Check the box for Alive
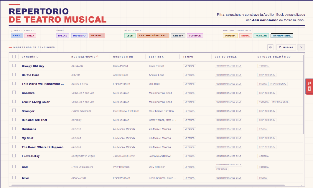Viewport: 313px width, 188px height. pos(14,177)
